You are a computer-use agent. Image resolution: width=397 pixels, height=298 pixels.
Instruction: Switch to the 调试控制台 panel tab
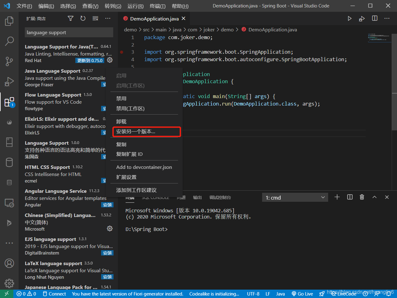click(x=220, y=197)
